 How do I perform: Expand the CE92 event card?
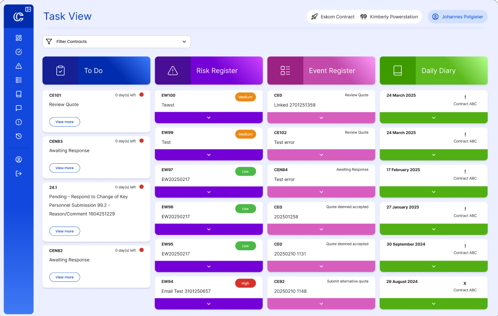coord(321,304)
